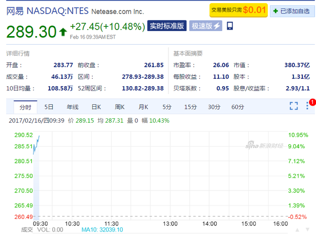Click the 10.95% percent axis label
This screenshot has height=234, width=316.
click(x=298, y=135)
